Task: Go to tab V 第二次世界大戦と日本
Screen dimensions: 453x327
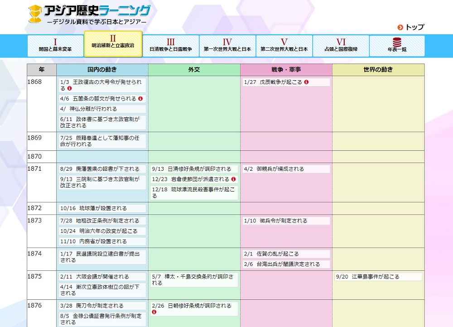Action: click(284, 46)
